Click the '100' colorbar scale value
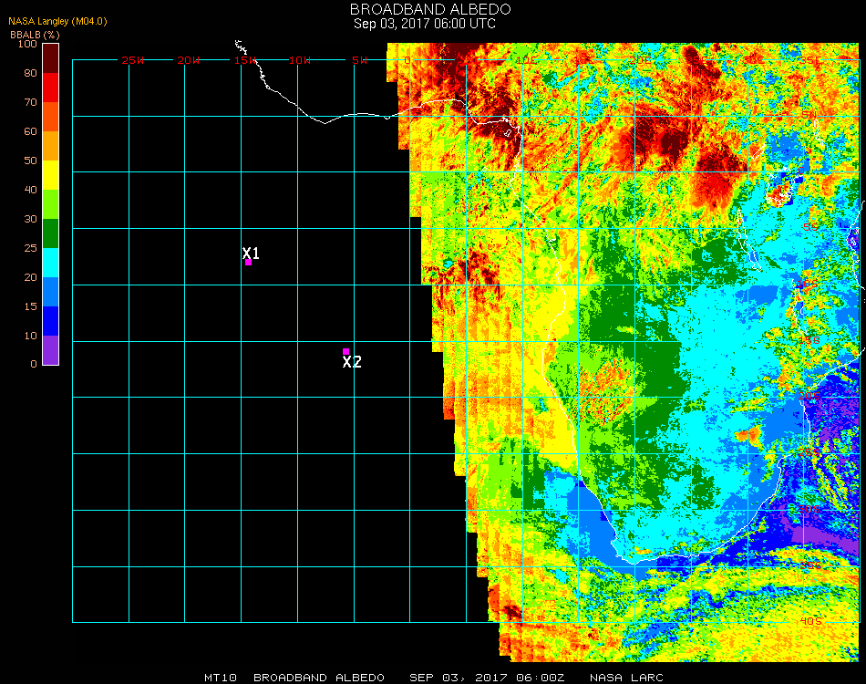This screenshot has height=684, width=866. pos(27,44)
